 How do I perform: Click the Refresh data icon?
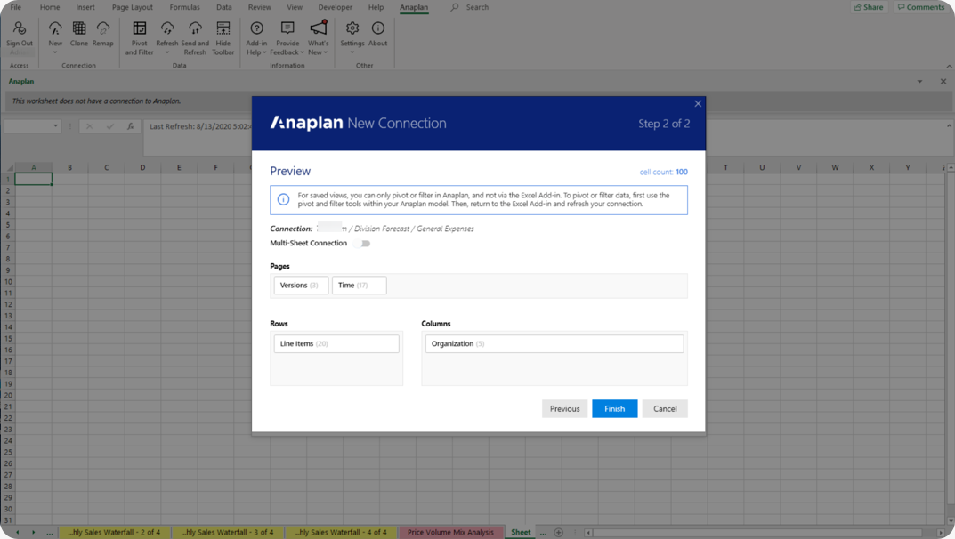167,28
